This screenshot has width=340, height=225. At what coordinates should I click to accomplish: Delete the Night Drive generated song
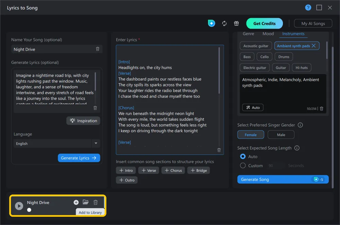[96, 202]
